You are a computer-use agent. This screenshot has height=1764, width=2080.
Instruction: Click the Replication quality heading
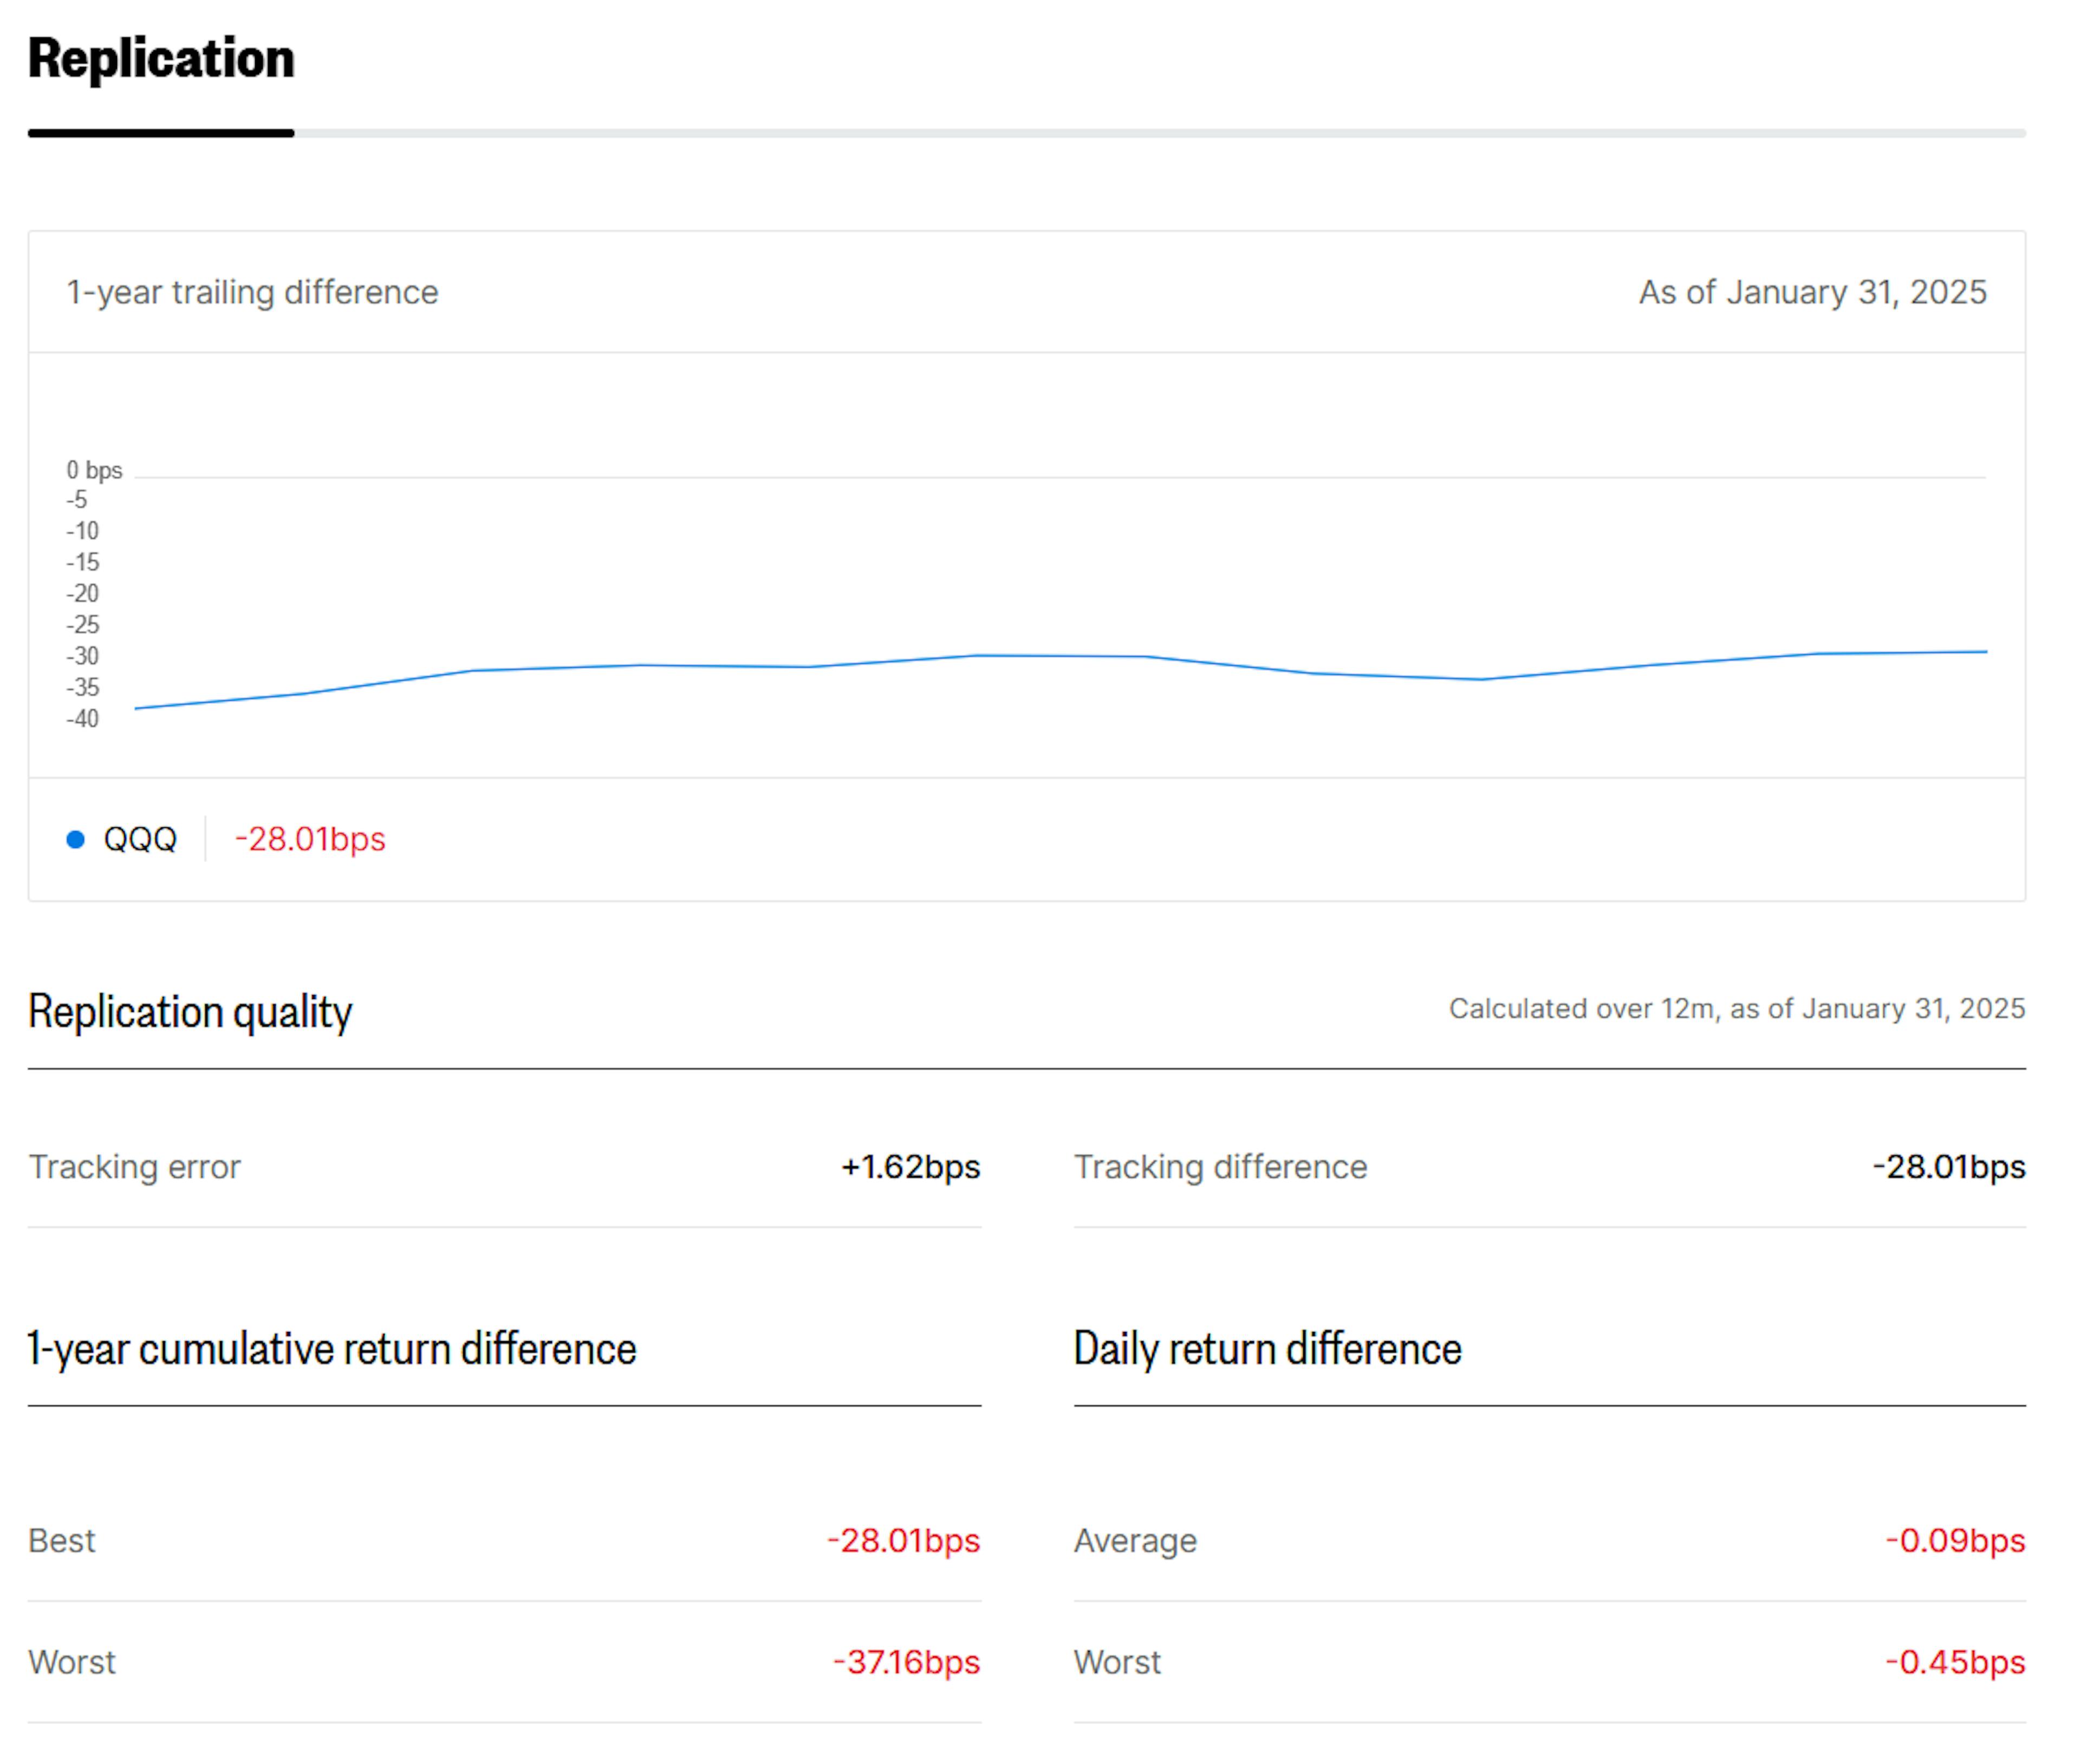click(190, 1011)
